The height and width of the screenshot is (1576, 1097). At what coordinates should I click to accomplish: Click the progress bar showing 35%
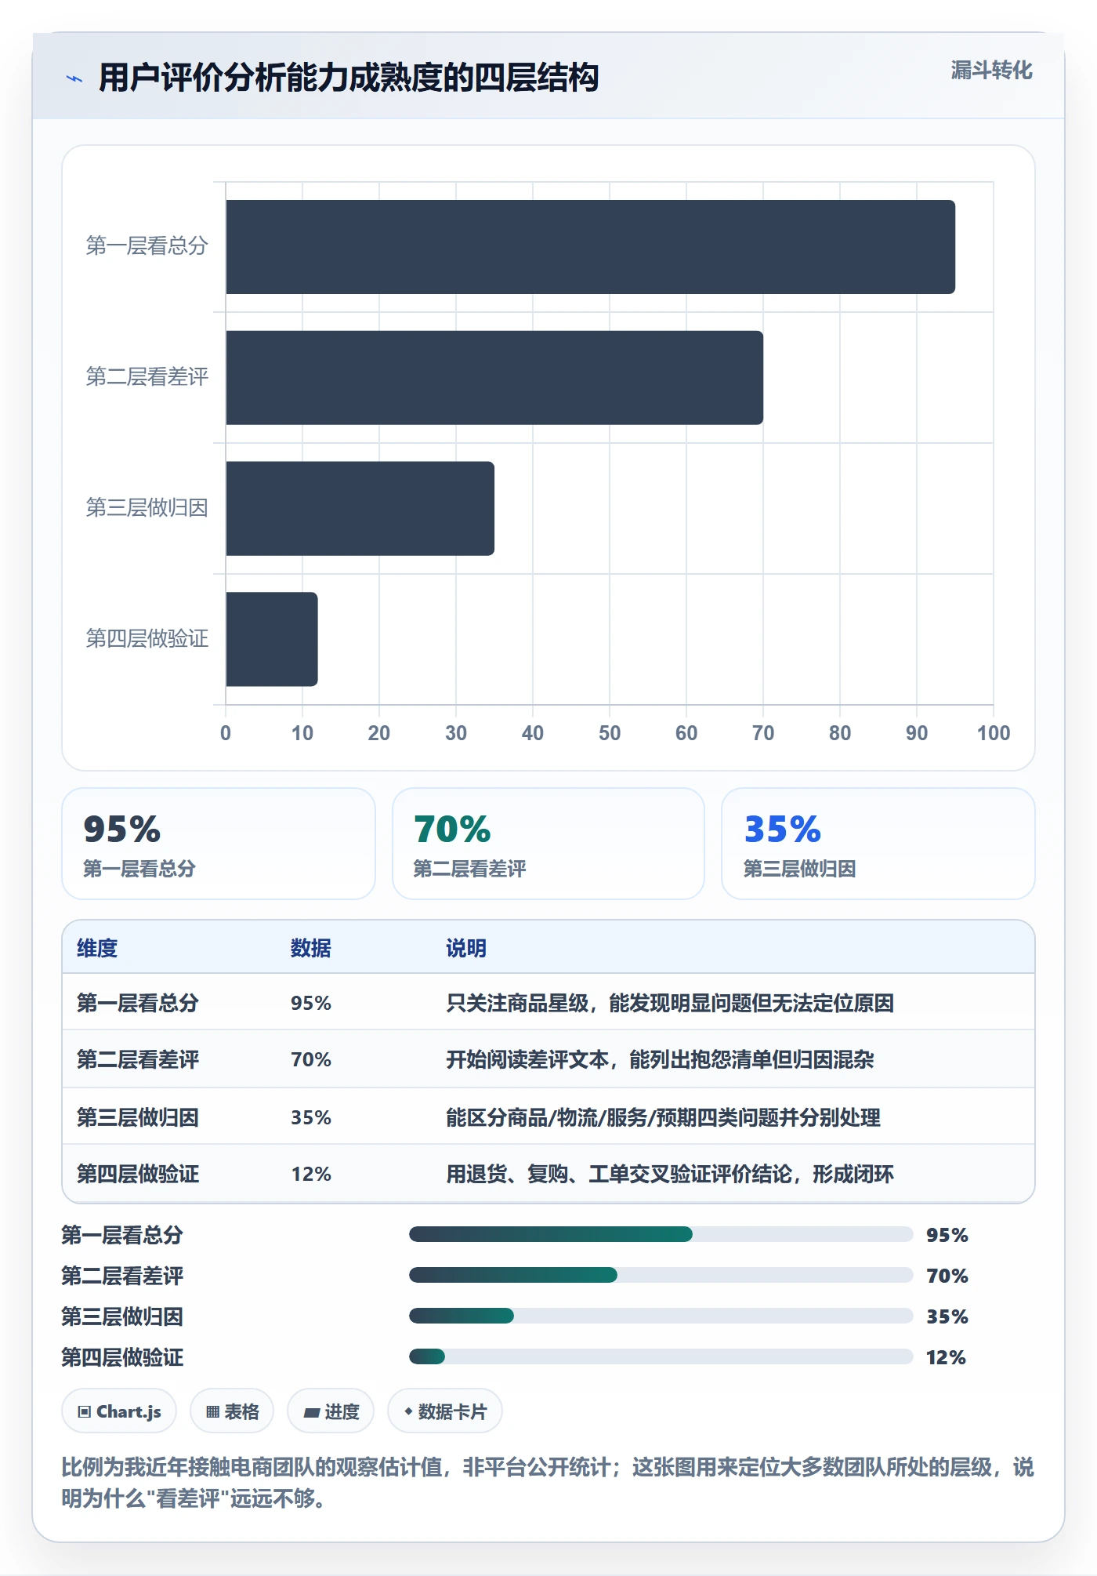coord(661,1316)
